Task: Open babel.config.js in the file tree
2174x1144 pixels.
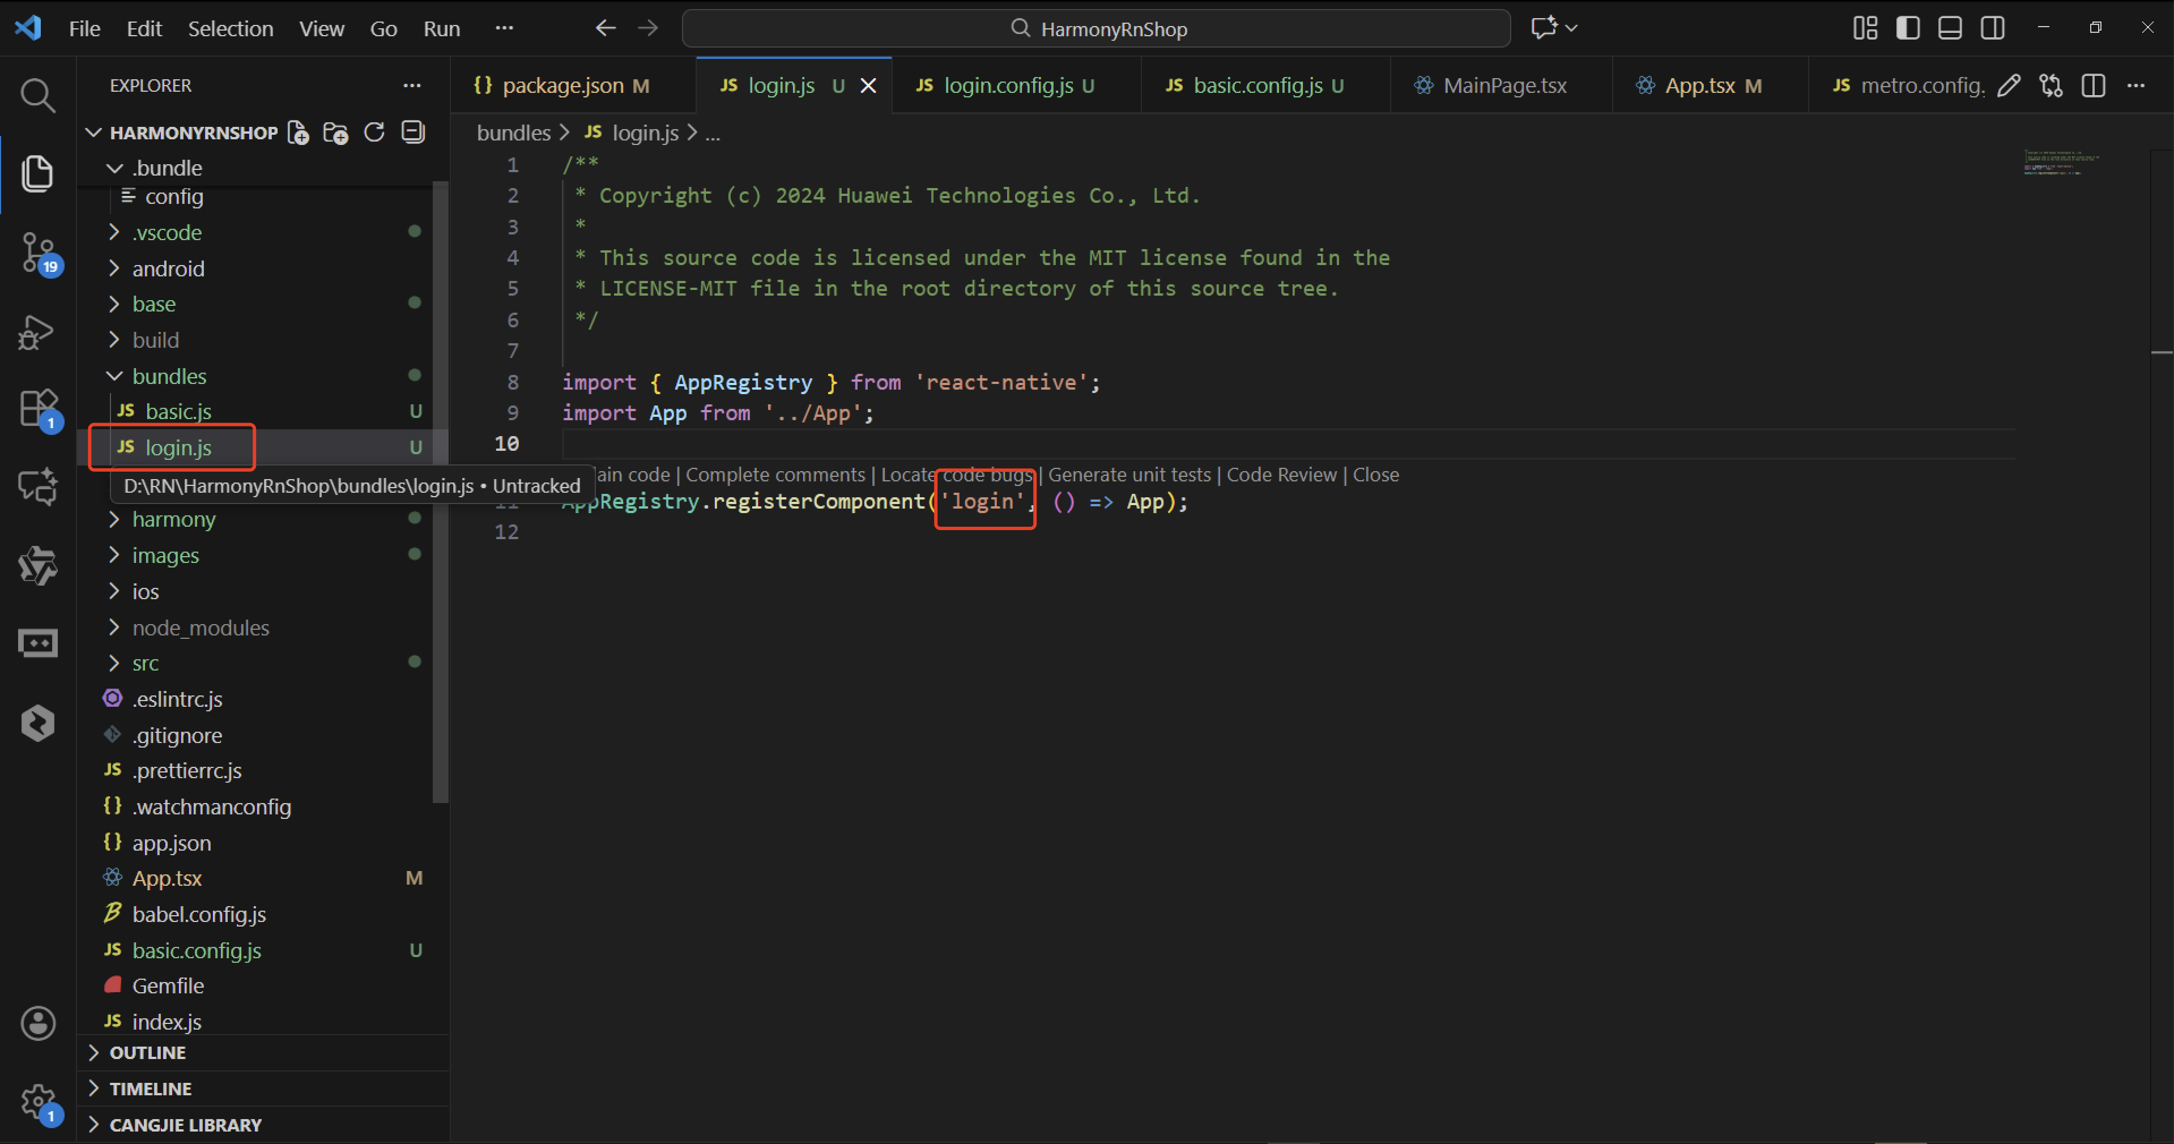Action: point(198,914)
